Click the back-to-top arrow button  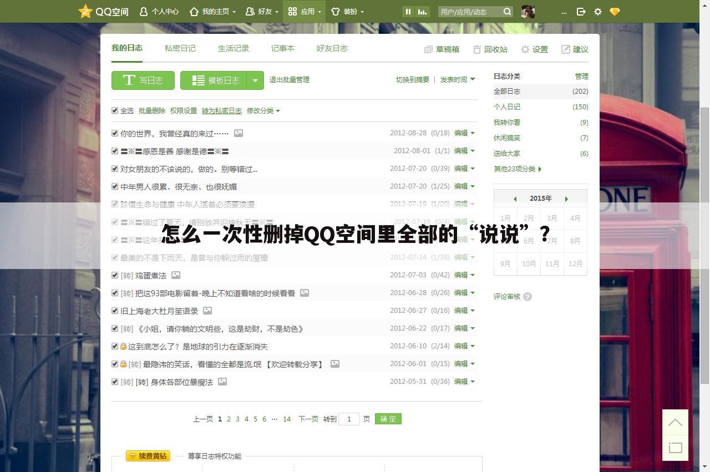point(675,423)
